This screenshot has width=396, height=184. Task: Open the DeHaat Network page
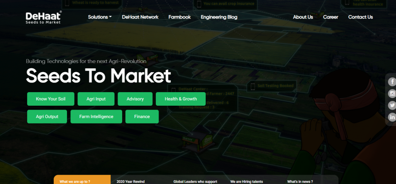140,17
